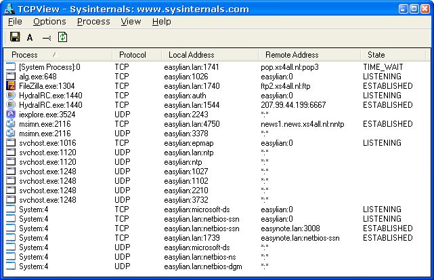Click the iexplore.exe:3524 process icon
Image resolution: width=434 pixels, height=280 pixels.
click(x=11, y=114)
